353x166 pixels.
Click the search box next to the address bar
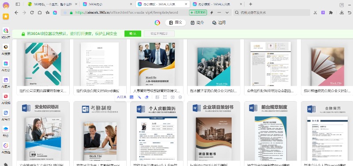point(272,13)
